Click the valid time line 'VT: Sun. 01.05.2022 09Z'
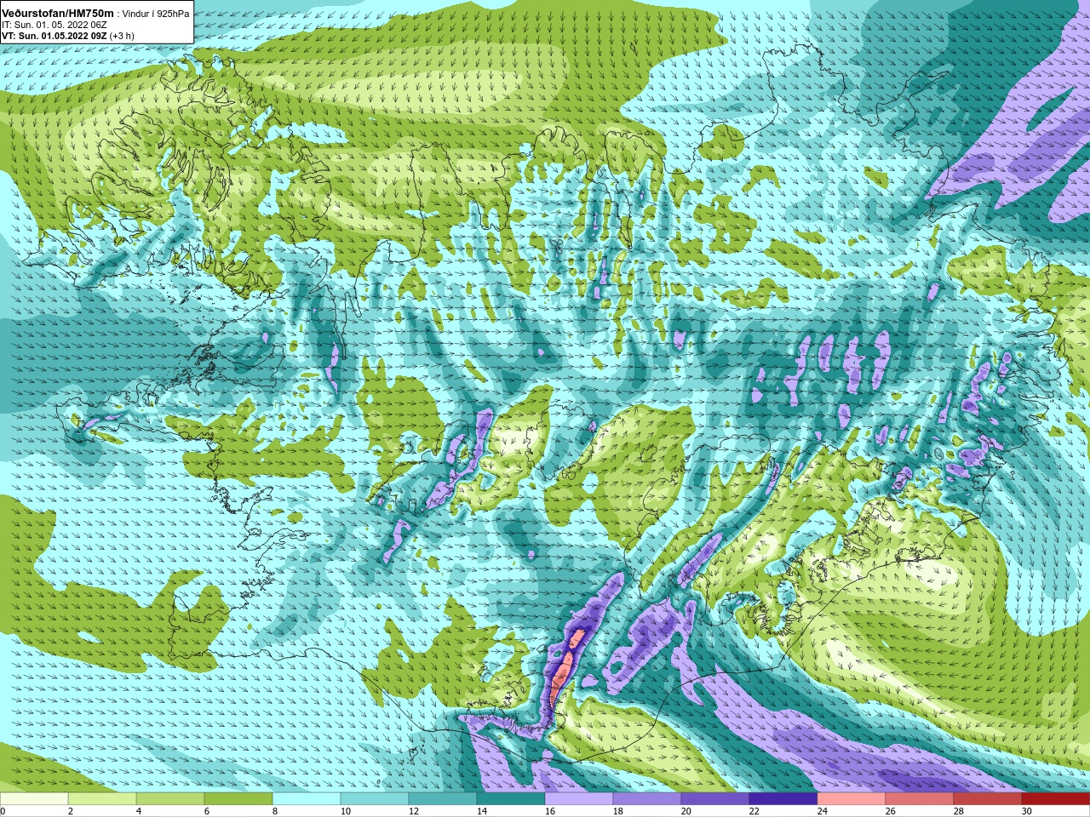This screenshot has width=1090, height=817. (54, 37)
